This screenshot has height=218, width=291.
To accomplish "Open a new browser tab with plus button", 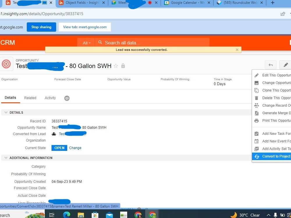I will pos(273,3).
